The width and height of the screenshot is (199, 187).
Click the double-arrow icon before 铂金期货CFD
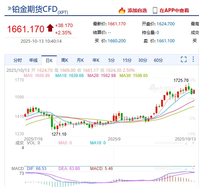click(9, 8)
